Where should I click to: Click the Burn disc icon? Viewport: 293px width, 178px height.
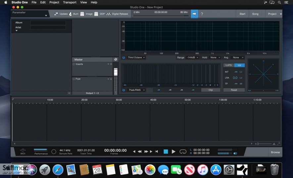point(71,14)
